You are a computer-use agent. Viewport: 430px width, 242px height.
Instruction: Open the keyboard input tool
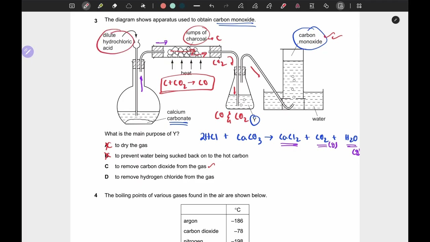click(x=72, y=6)
